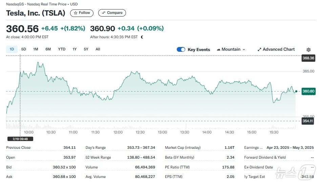Viewport: 319px width, 184px height.
Task: Click the star icon in Follow
Action: (76, 13)
